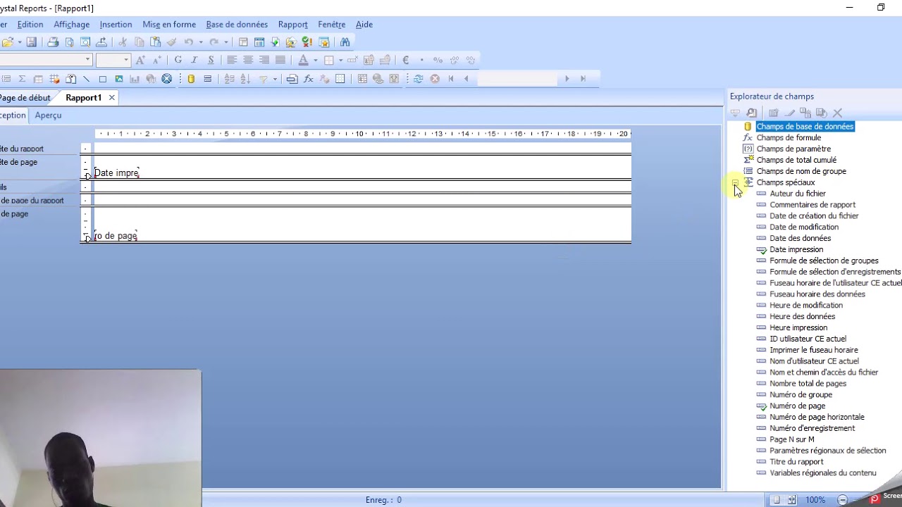Open the Database Expert cylinder icon

pos(191,79)
